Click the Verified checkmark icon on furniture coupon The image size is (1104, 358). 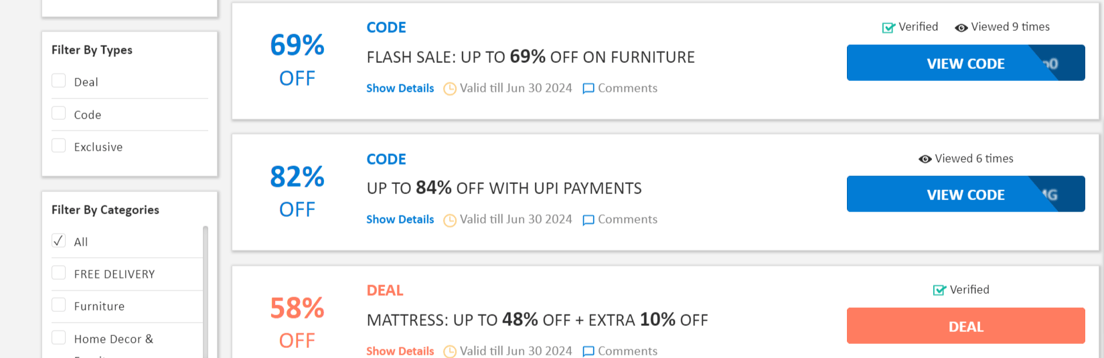(x=888, y=27)
